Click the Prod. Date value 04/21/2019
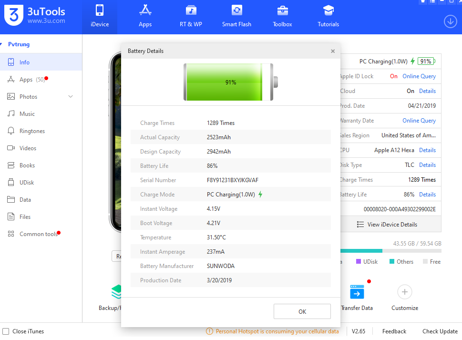 coord(421,106)
